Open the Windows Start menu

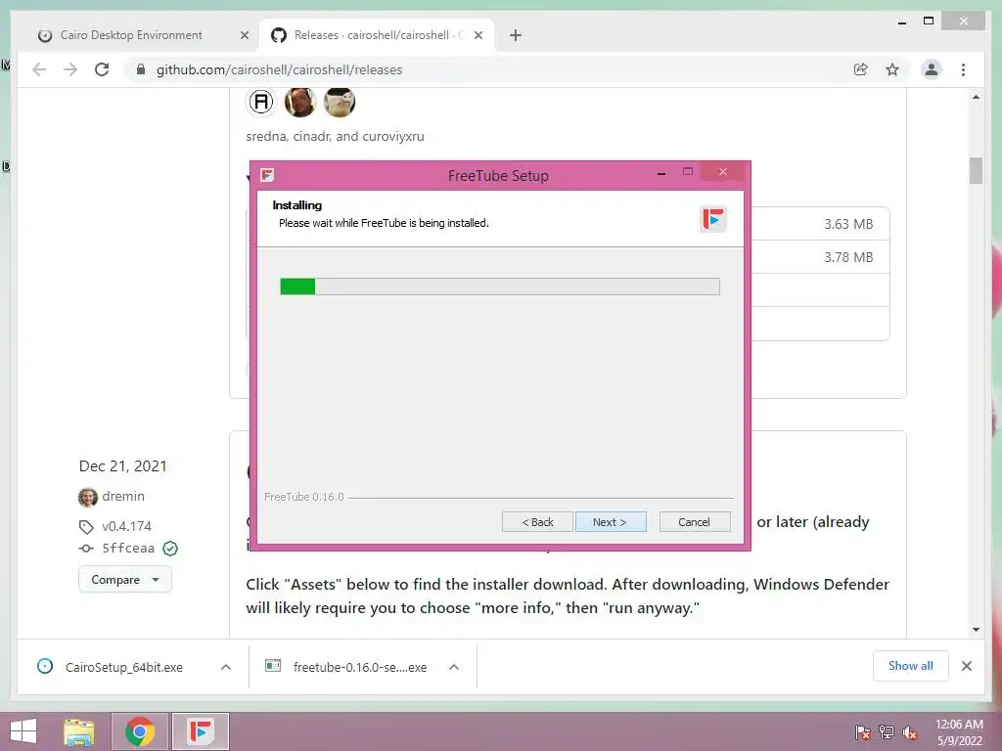[23, 731]
